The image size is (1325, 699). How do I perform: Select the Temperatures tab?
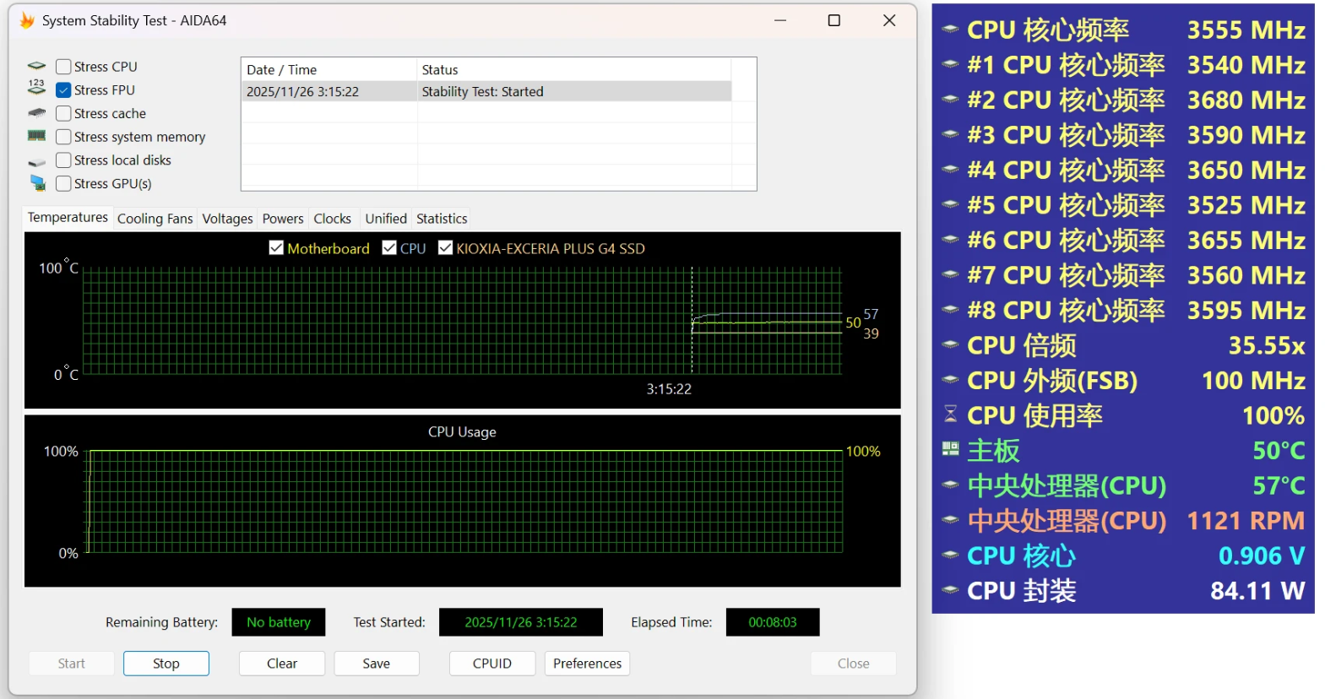click(x=68, y=218)
